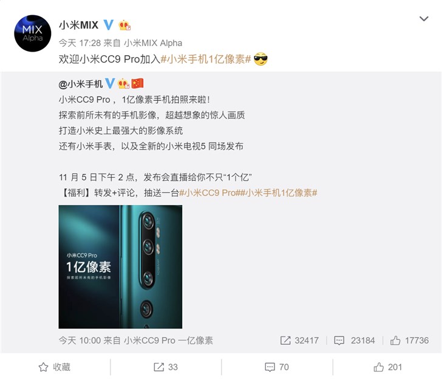Click the blue verified V badge beside 小米MIX
Screen dimensions: 442x380
click(x=109, y=25)
